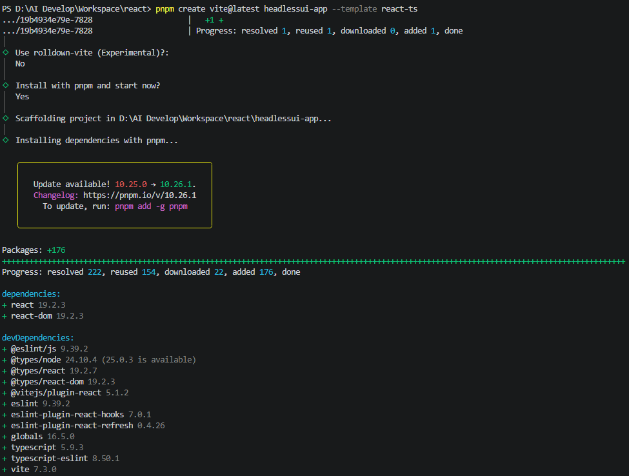Click the 'globals 16.5.0' line
This screenshot has height=476, width=629.
click(38, 436)
